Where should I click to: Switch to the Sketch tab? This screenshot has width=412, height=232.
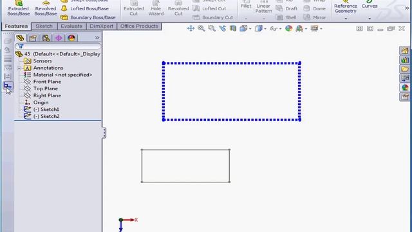(x=44, y=26)
